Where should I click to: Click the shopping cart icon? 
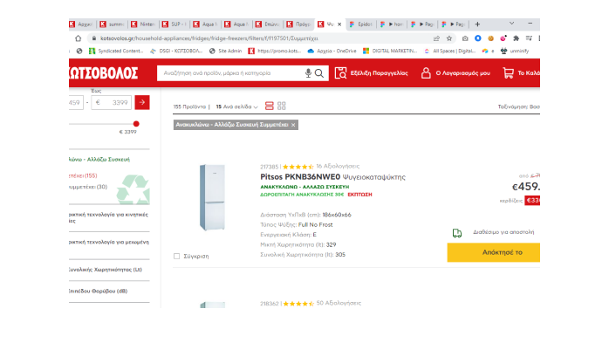click(508, 73)
